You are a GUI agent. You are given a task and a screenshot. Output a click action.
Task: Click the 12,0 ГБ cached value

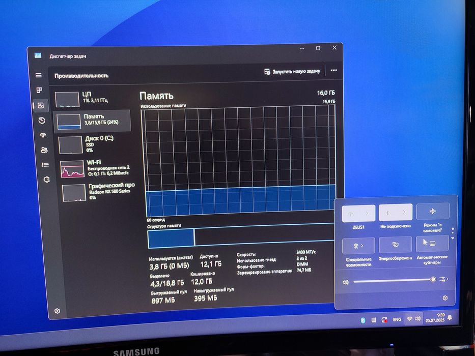(202, 282)
